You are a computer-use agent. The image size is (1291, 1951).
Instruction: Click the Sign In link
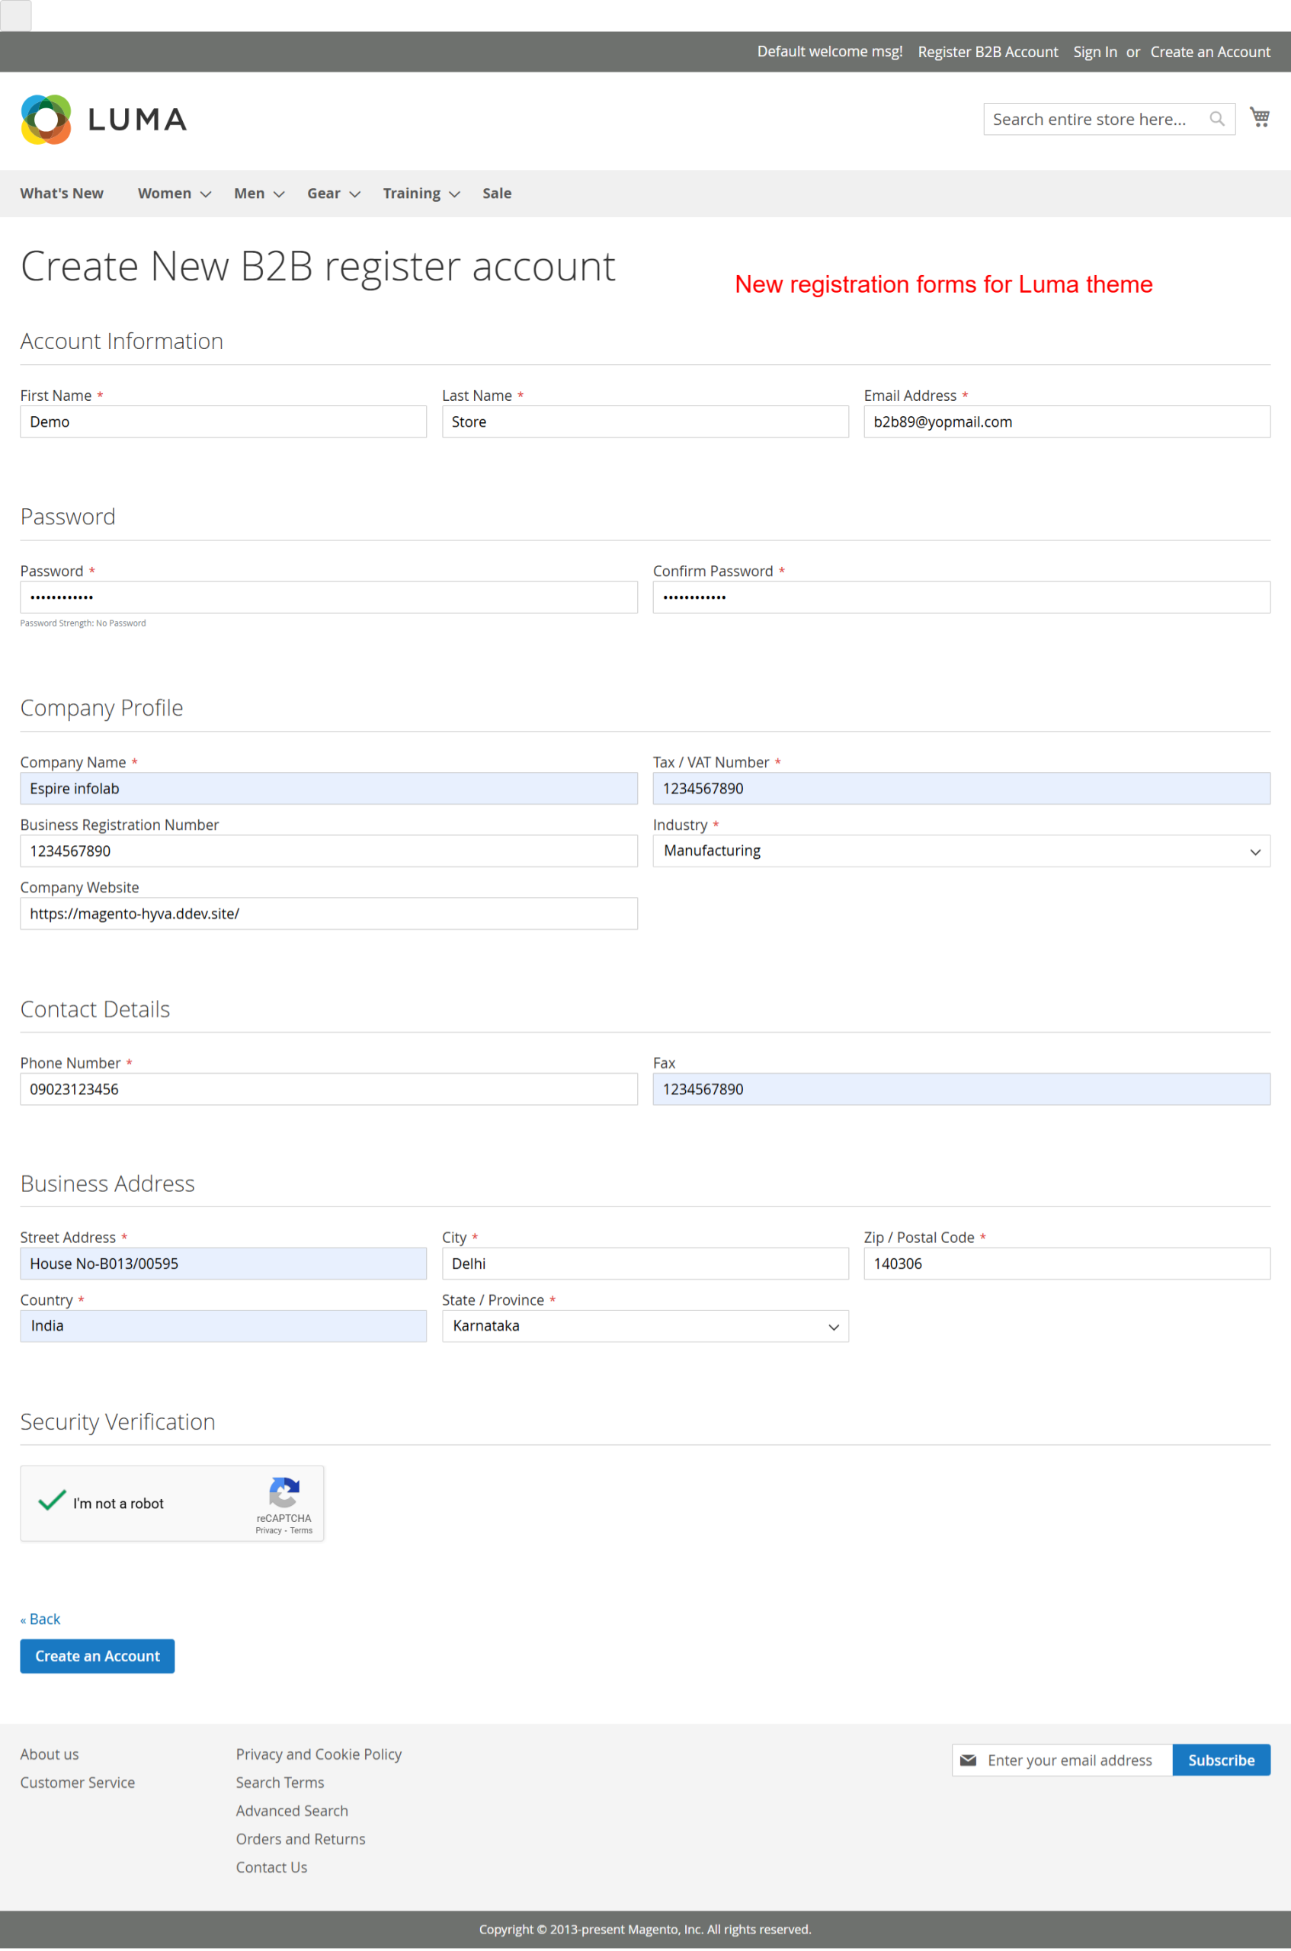click(x=1094, y=52)
